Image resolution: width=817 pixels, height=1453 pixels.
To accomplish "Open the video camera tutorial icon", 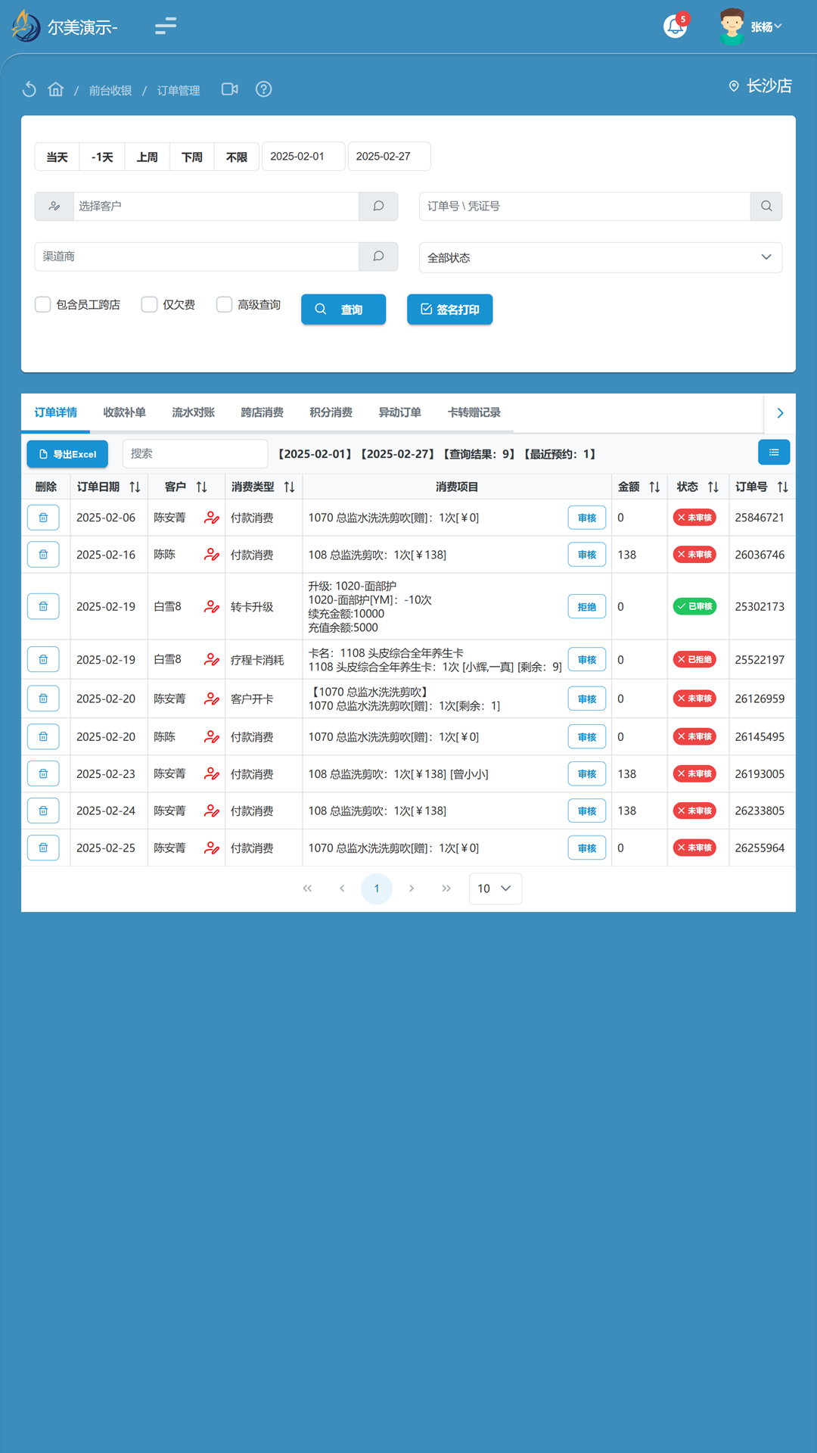I will click(x=230, y=89).
